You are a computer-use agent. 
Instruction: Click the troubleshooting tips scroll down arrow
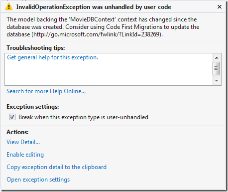click(217, 81)
